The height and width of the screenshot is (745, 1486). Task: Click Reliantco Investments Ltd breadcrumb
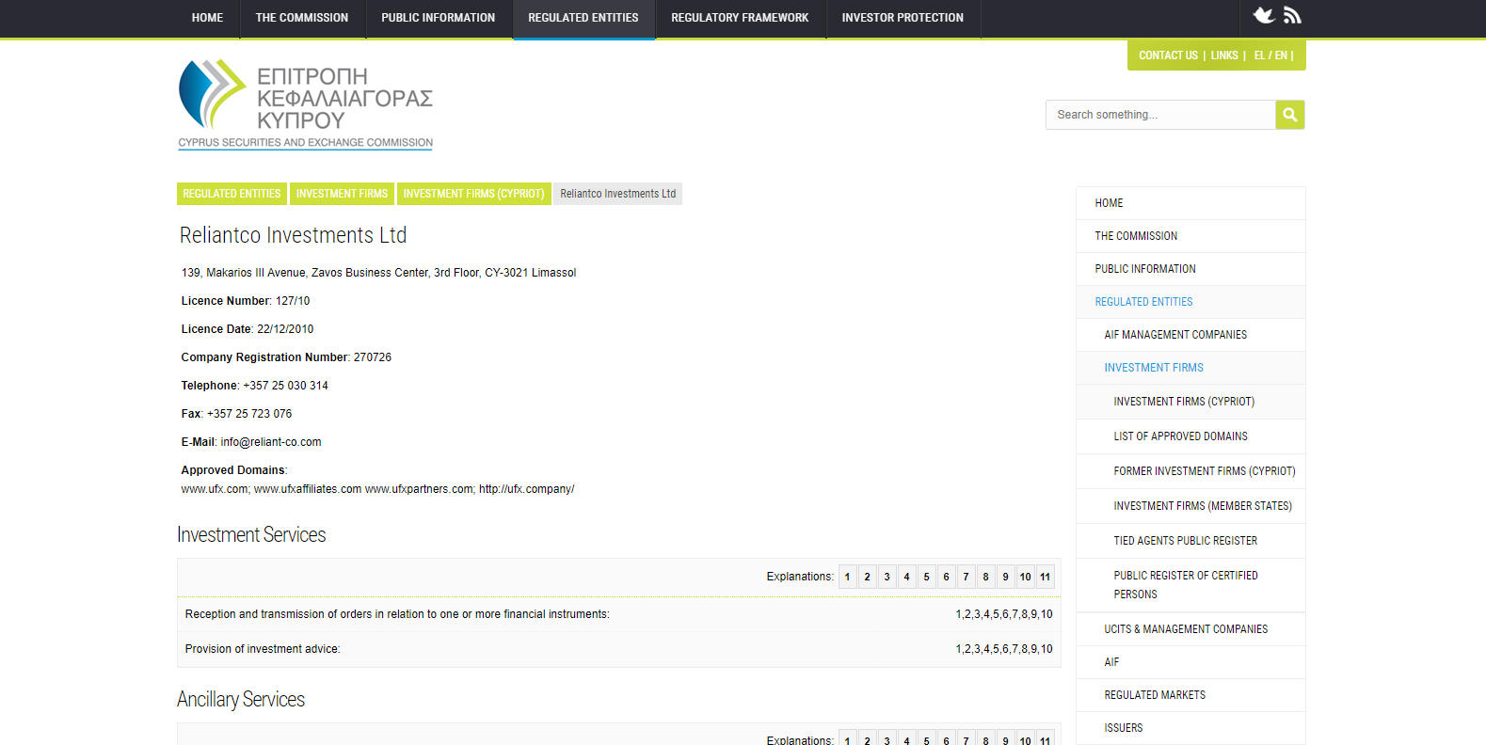[617, 194]
